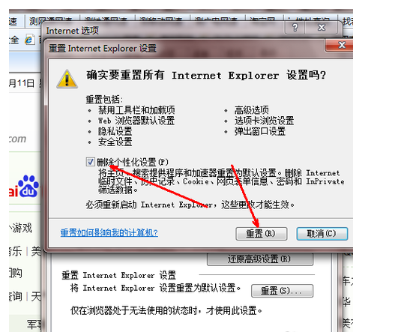Close the Internet 选项 window
This screenshot has height=332, width=413.
[x=321, y=28]
